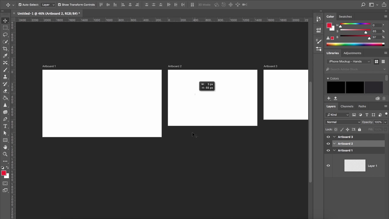The image size is (389, 219).
Task: Select the Quick Selection tool
Action: click(5, 42)
